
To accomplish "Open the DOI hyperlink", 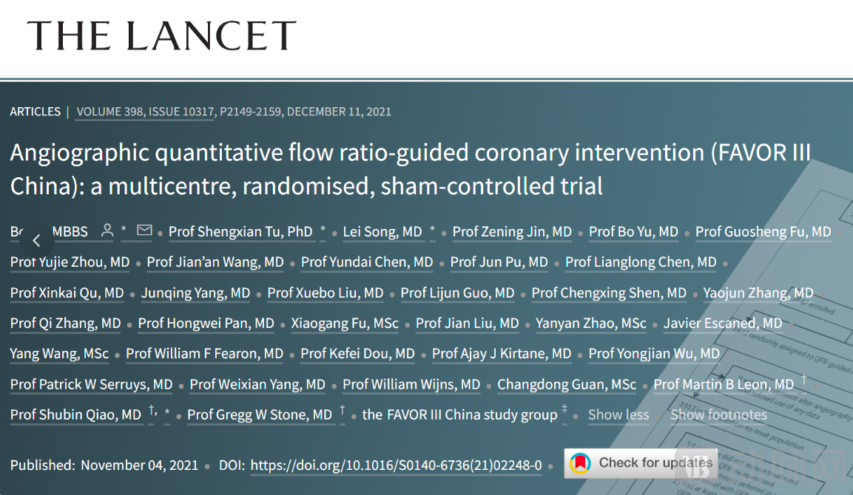I will (x=396, y=465).
